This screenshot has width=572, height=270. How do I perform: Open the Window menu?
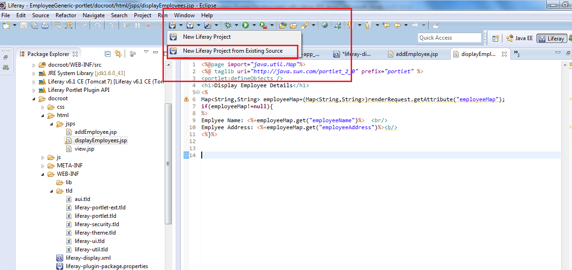[x=184, y=15]
